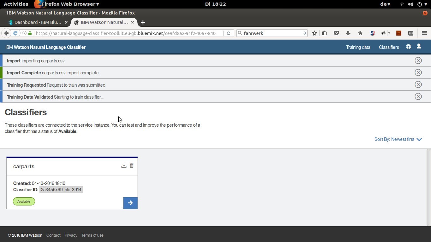Save page to Pocket
431x242 pixels.
(x=336, y=33)
